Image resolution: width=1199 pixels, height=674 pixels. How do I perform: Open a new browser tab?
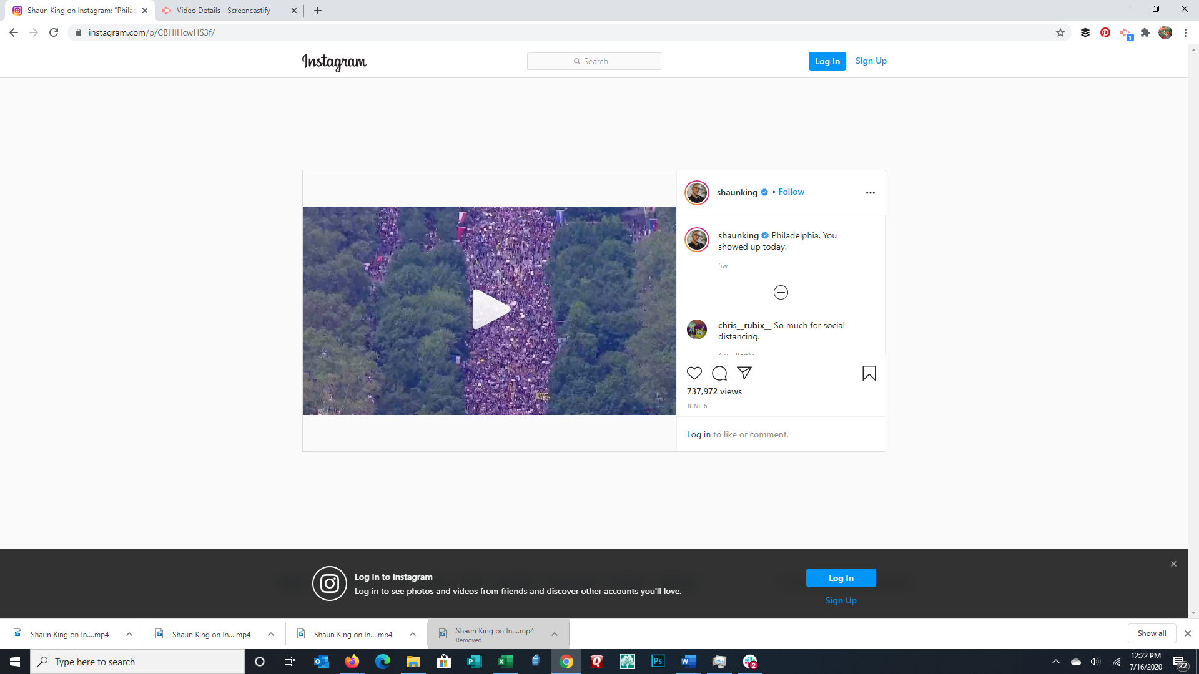click(x=318, y=11)
